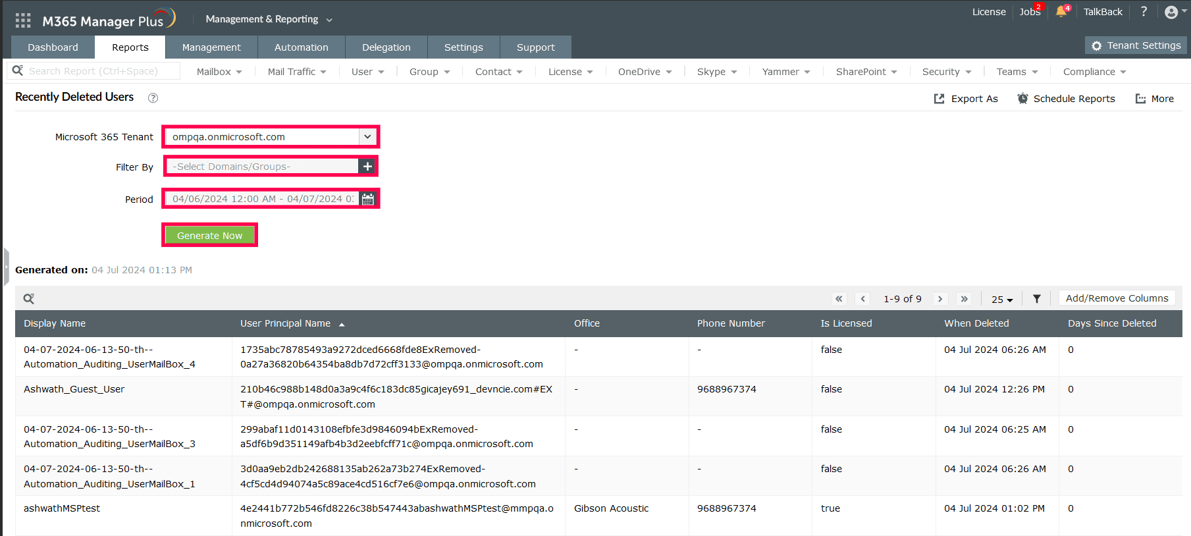Click Export As
Image resolution: width=1191 pixels, height=536 pixels.
pyautogui.click(x=966, y=99)
